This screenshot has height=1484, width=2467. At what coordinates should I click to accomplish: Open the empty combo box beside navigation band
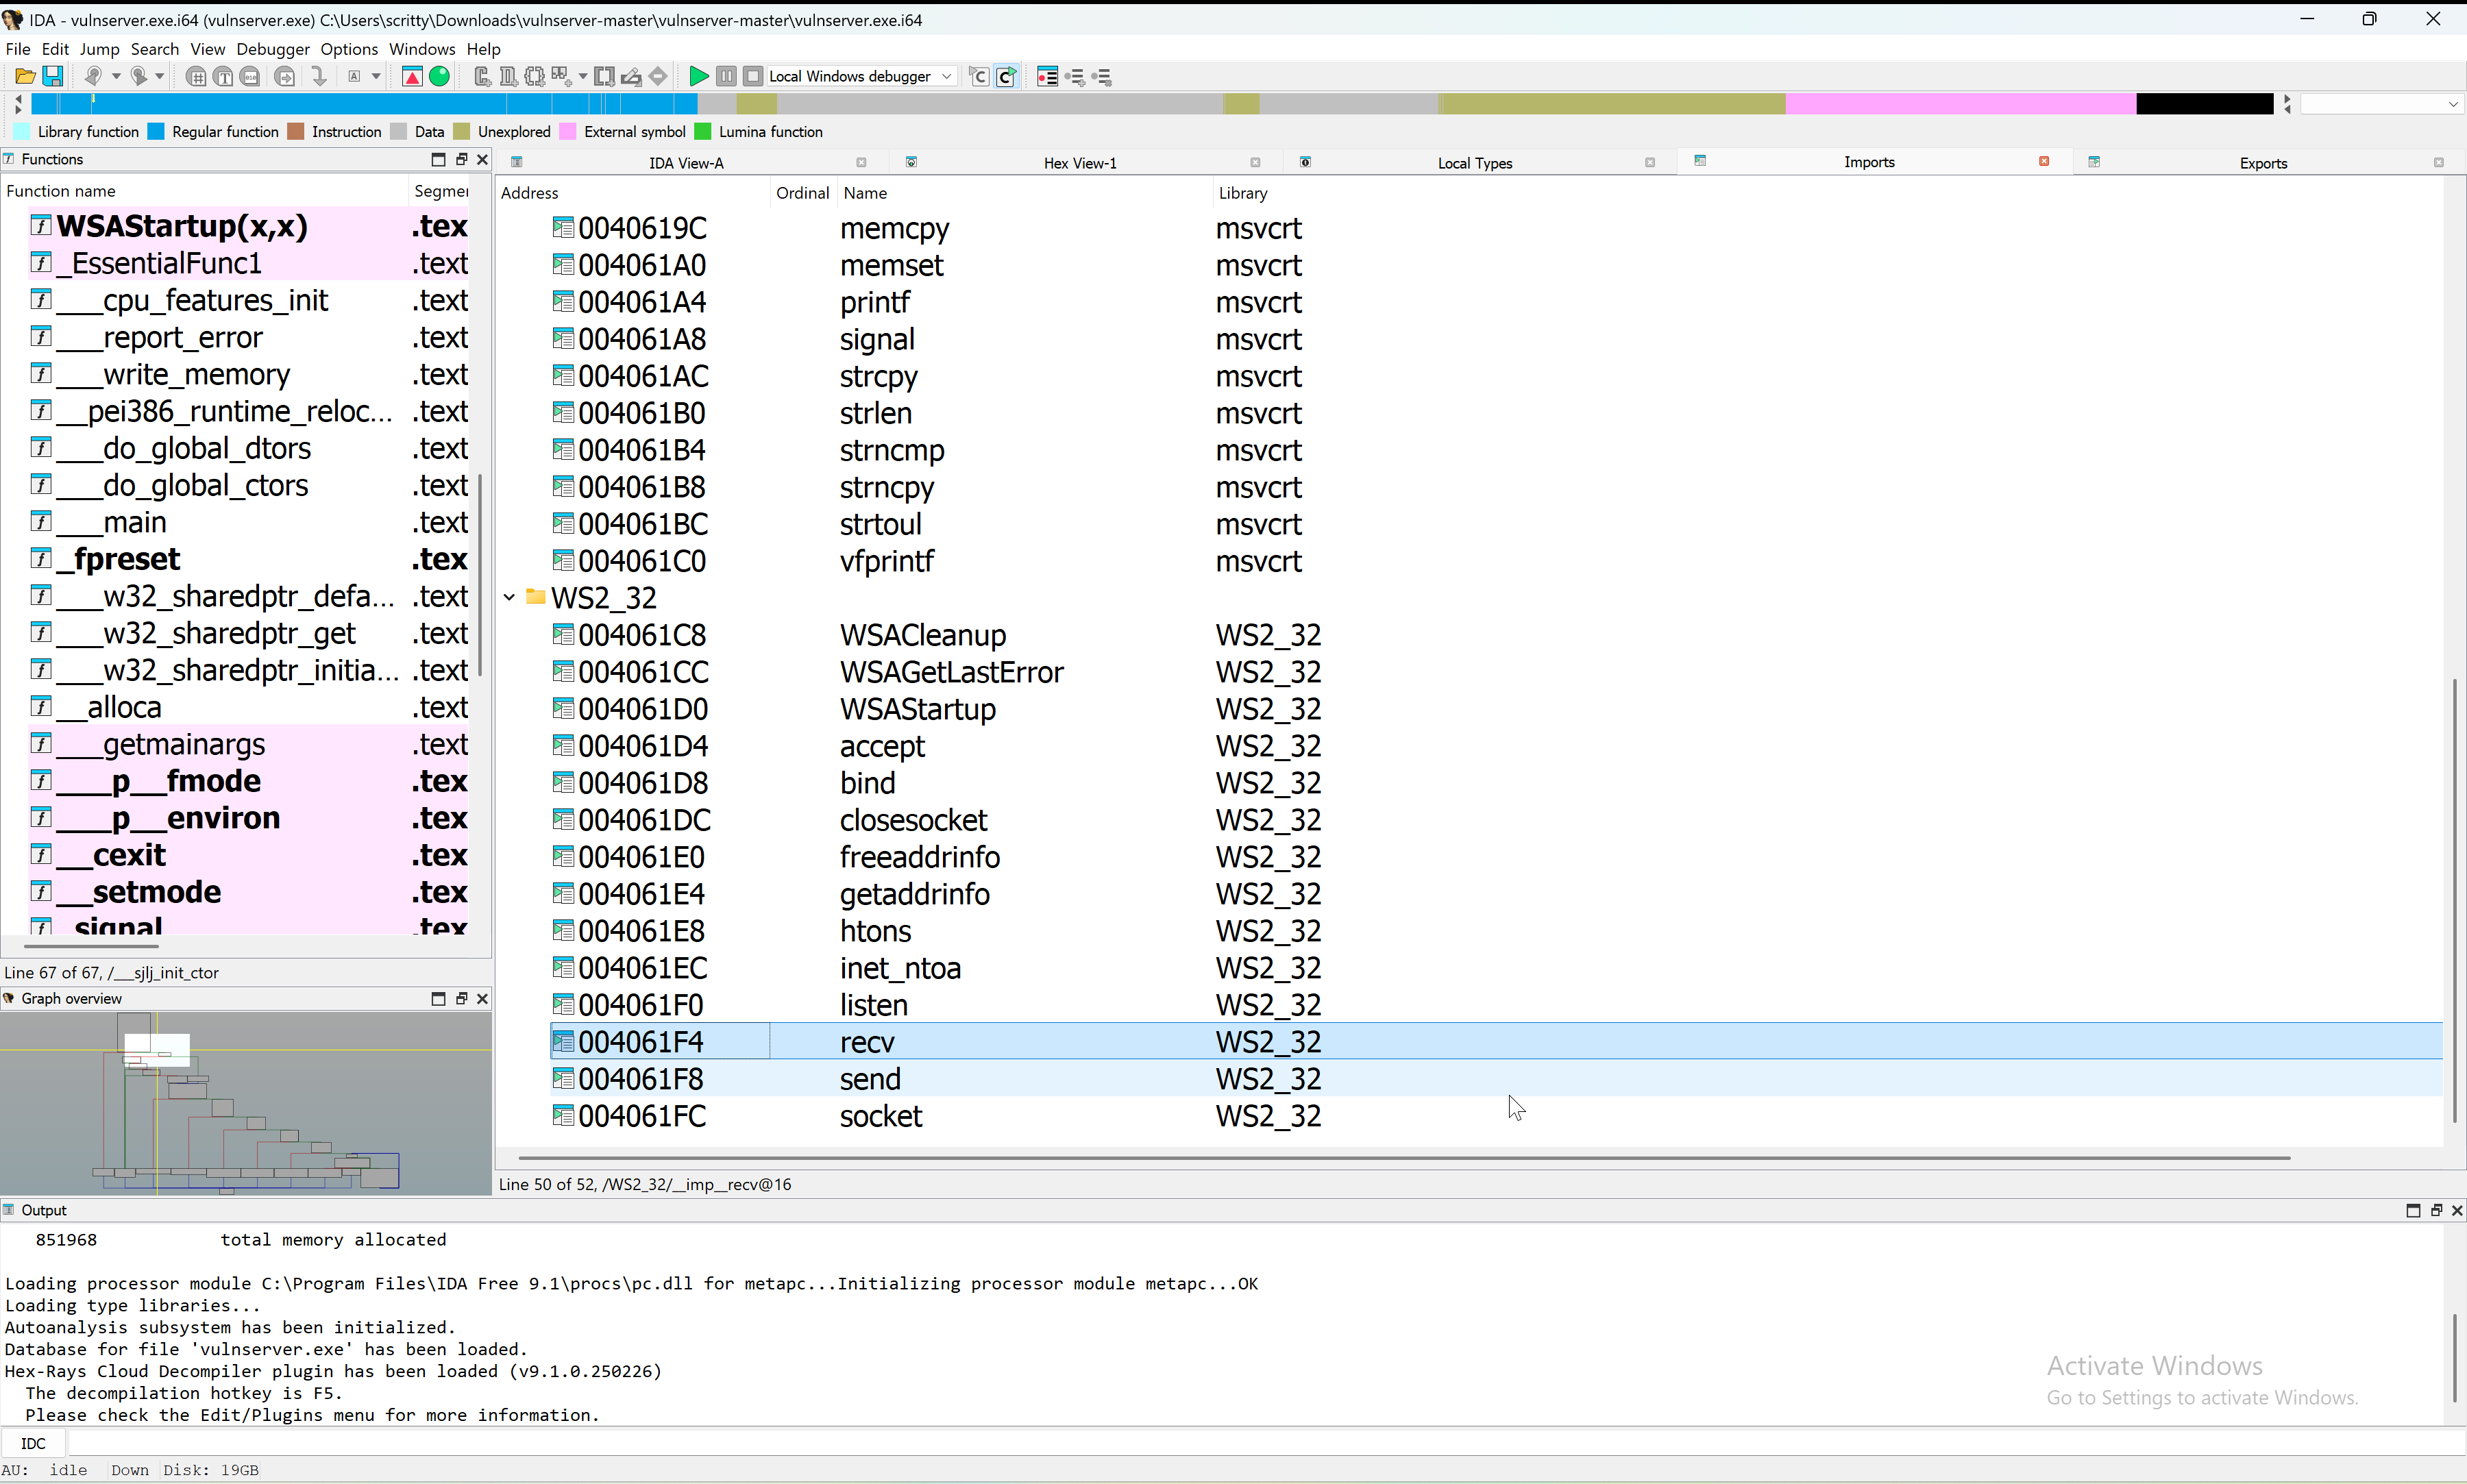[2452, 104]
